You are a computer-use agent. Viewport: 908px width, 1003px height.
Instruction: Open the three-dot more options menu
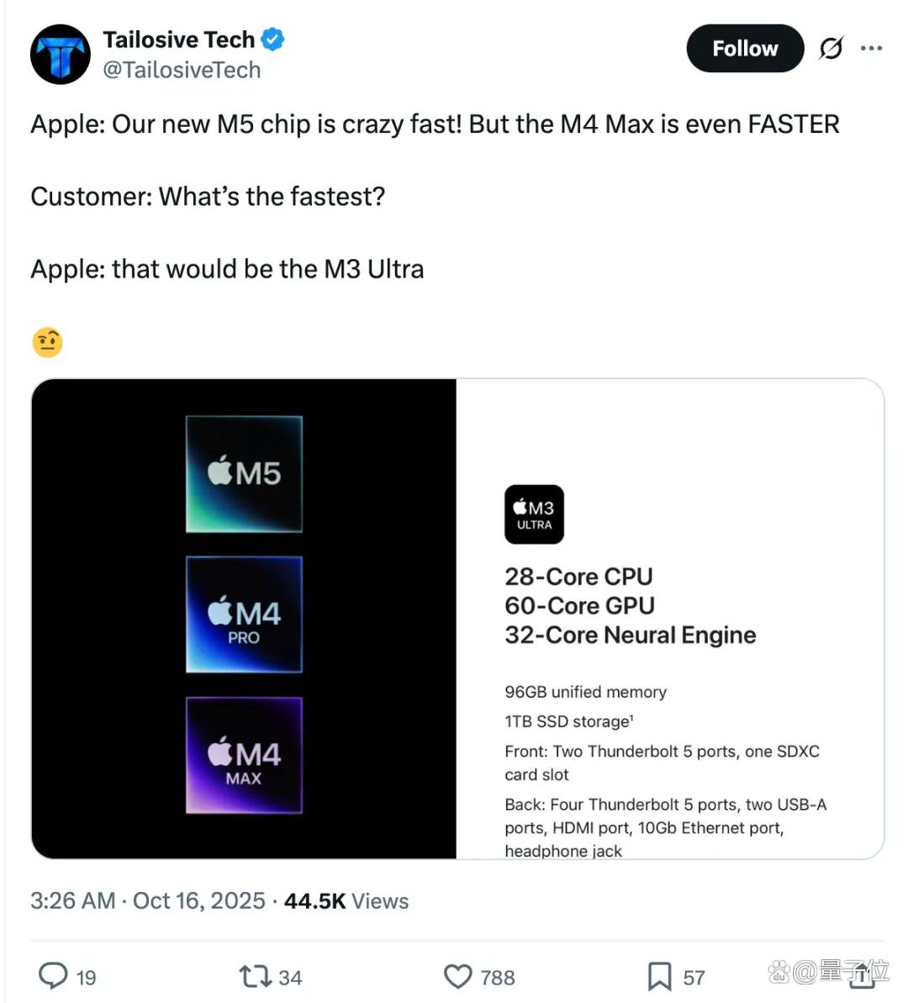click(871, 48)
